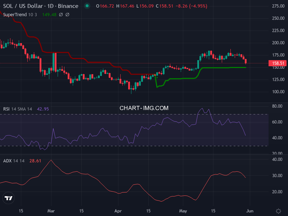Click the 125.00 price axis label
The height and width of the screenshot is (216, 288).
(278, 80)
